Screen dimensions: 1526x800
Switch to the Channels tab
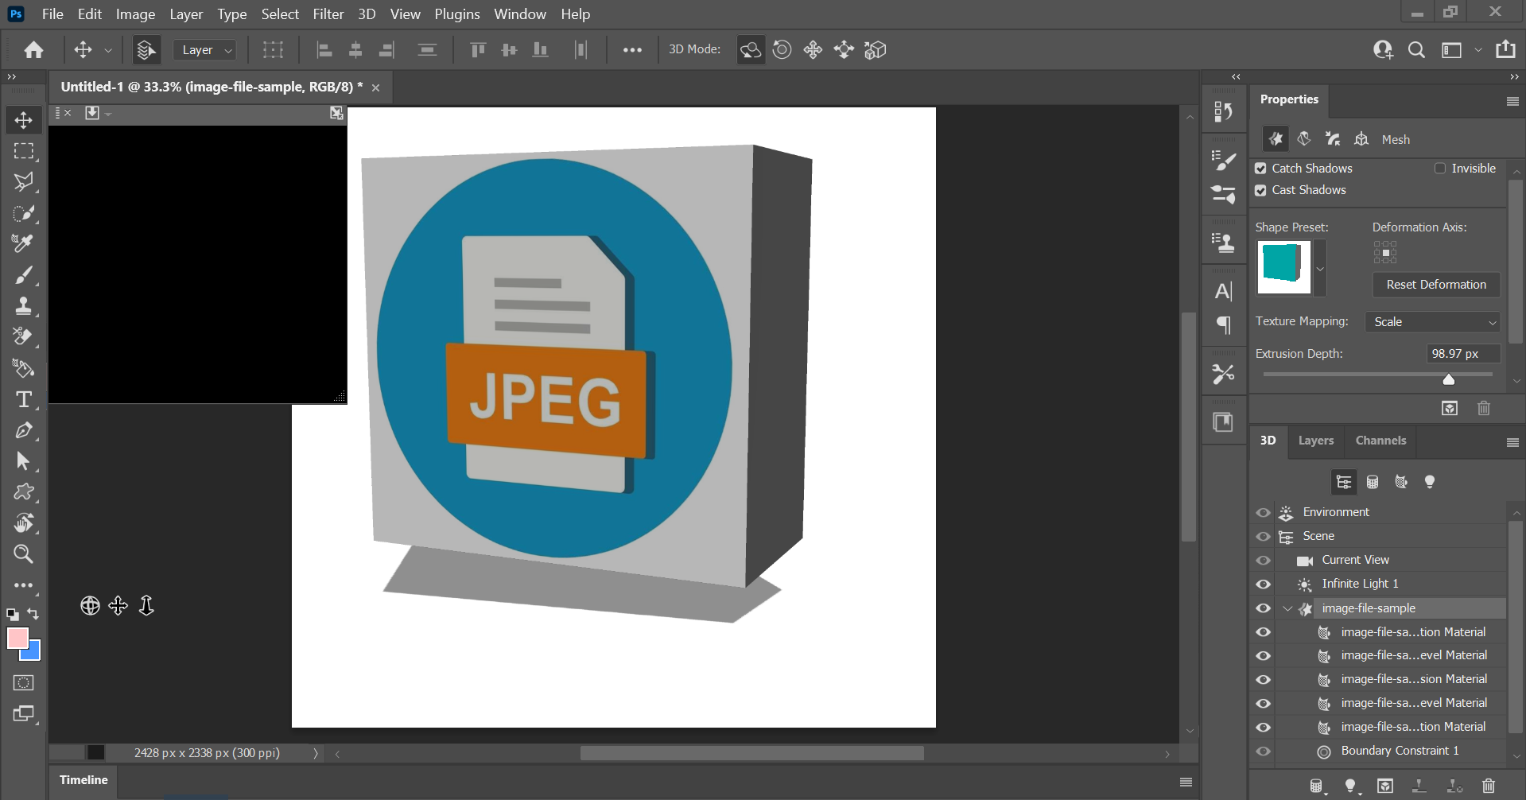pyautogui.click(x=1380, y=441)
